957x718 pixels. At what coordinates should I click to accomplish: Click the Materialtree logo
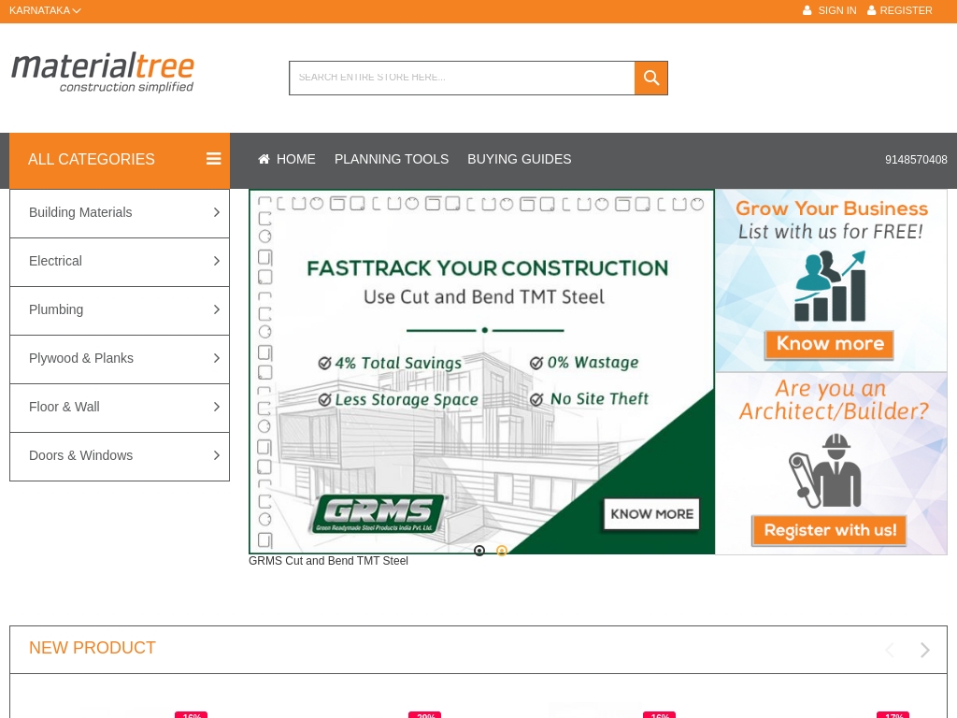click(103, 72)
